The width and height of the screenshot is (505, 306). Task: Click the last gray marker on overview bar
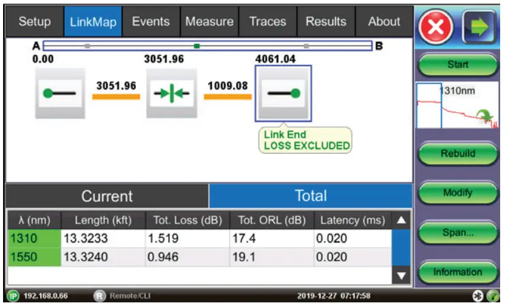click(x=307, y=46)
